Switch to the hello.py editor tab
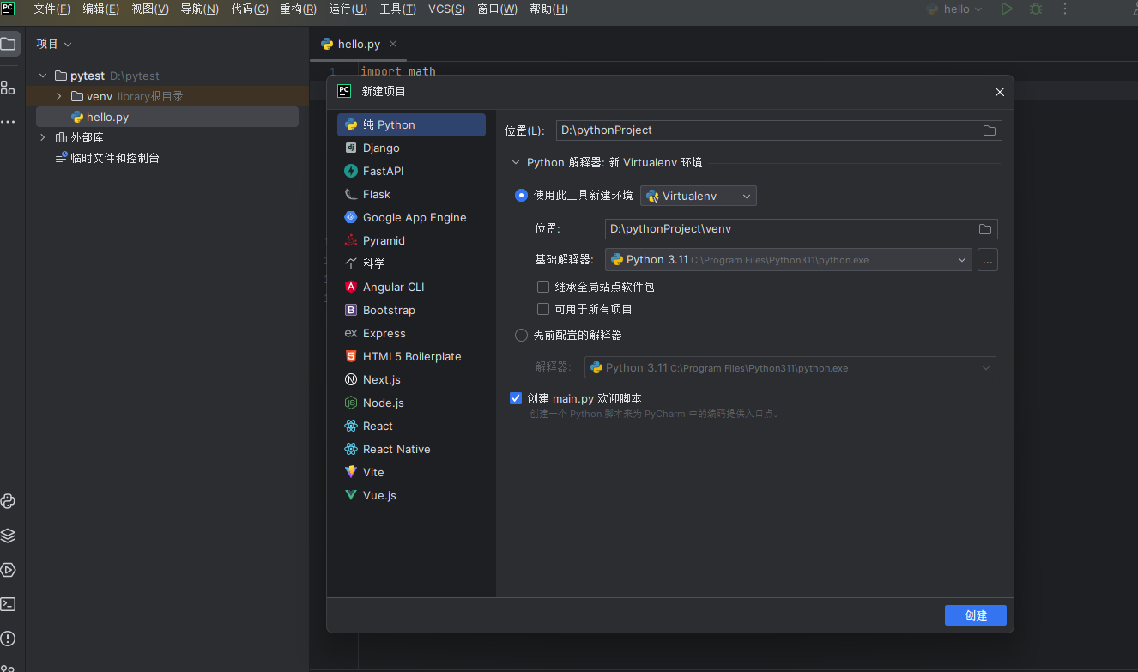This screenshot has width=1138, height=672. tap(359, 44)
